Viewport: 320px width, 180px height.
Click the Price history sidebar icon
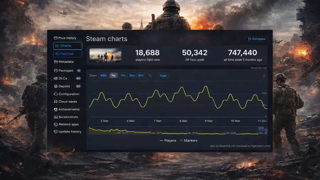(x=56, y=38)
